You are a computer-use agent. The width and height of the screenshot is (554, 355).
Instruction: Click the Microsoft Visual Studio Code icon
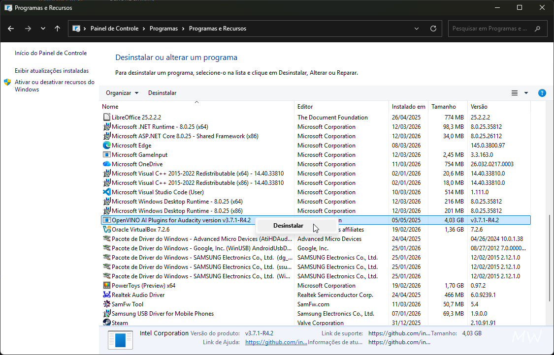click(107, 192)
